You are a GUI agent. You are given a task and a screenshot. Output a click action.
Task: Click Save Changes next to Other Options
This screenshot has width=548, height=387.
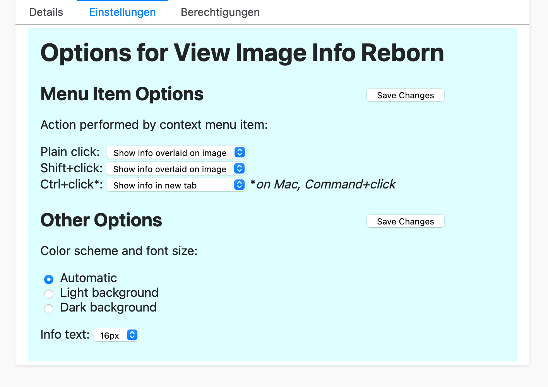point(405,221)
